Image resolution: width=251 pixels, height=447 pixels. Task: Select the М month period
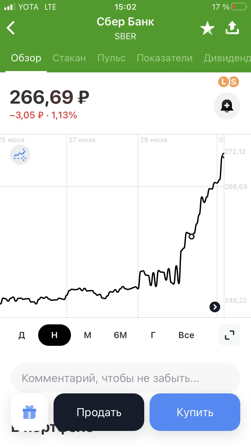pos(87,335)
